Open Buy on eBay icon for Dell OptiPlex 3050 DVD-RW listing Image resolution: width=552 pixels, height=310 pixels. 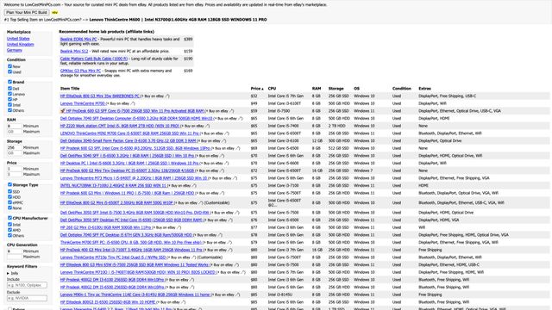point(237,213)
